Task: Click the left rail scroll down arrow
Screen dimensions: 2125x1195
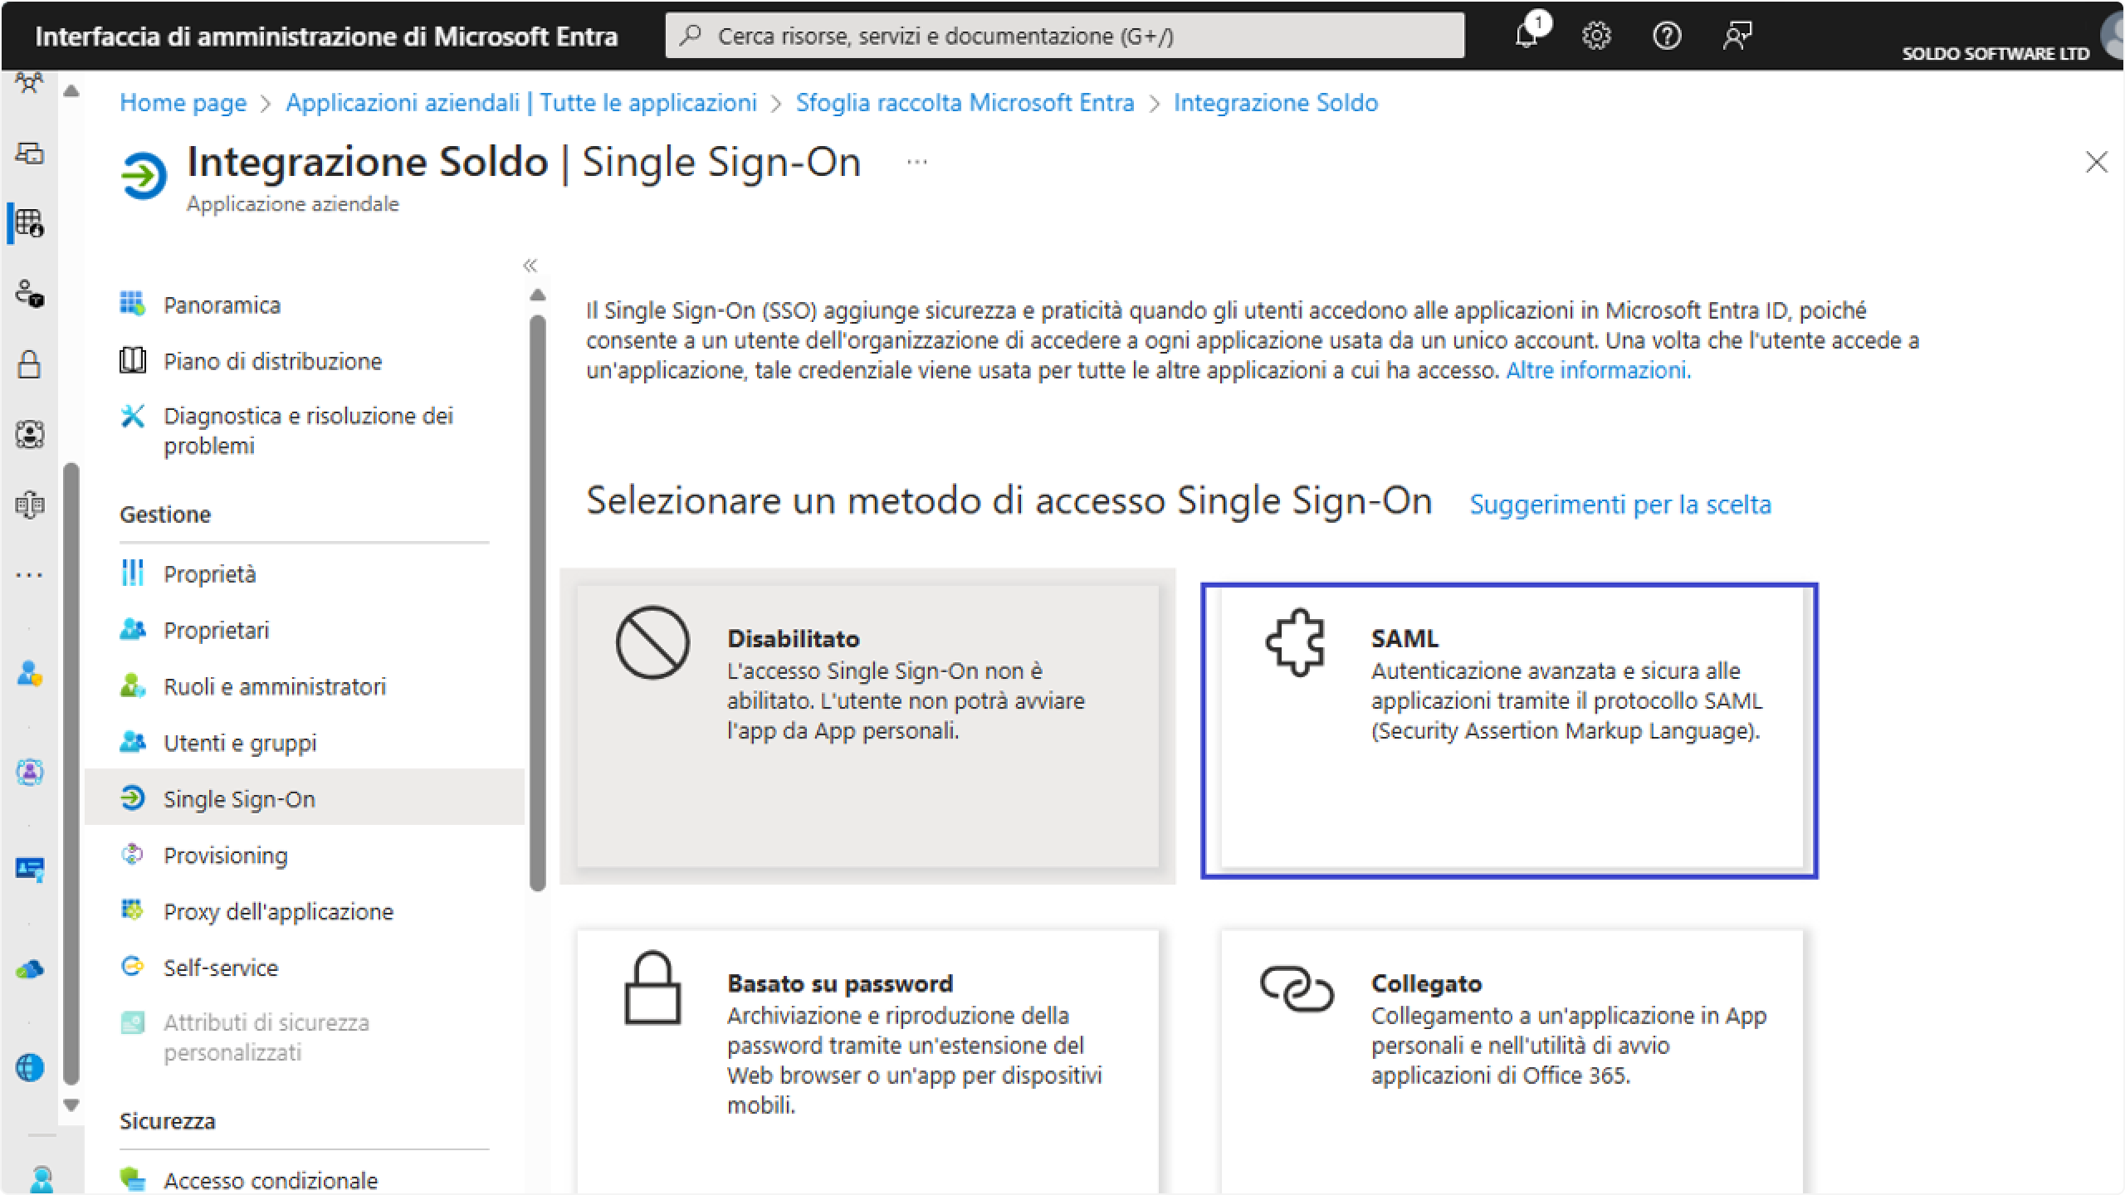Action: tap(71, 1105)
